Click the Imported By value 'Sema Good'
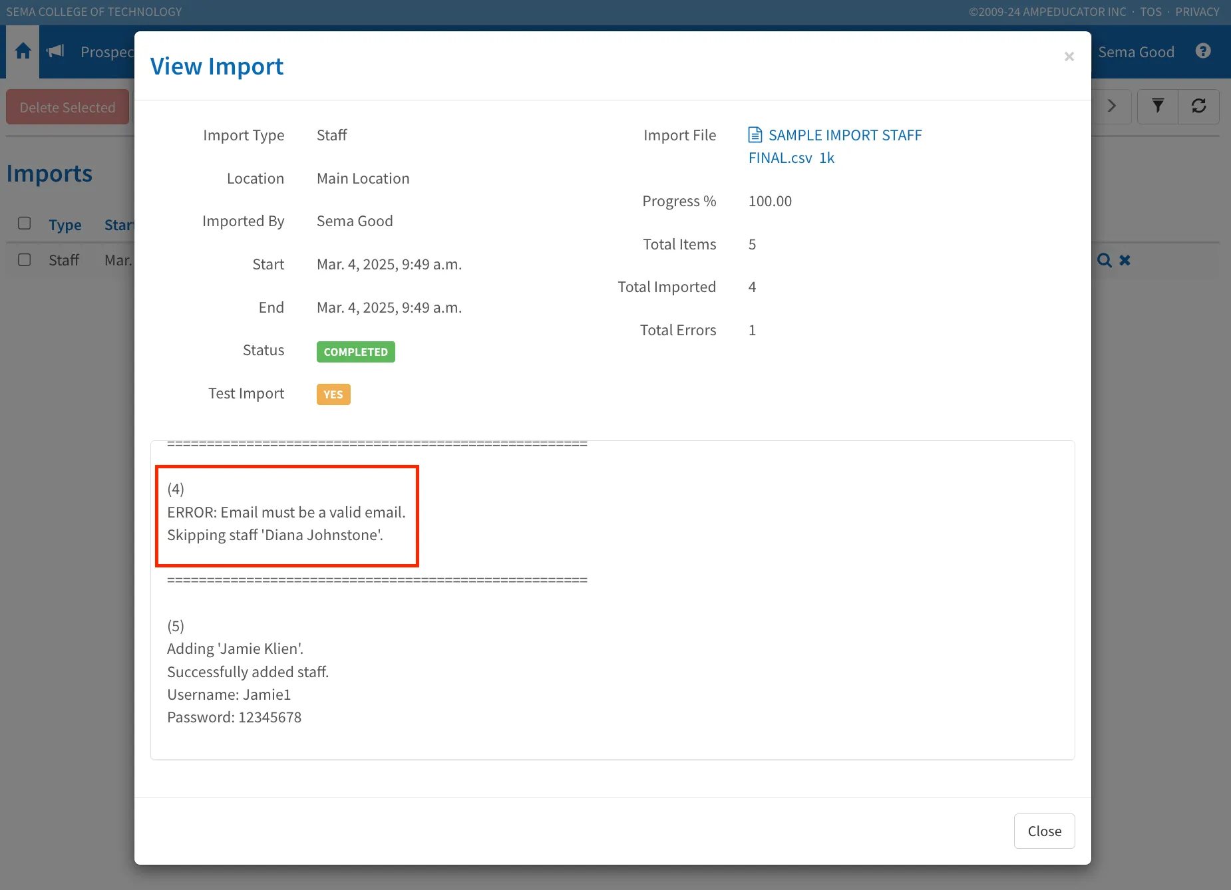Viewport: 1231px width, 890px height. click(x=355, y=221)
